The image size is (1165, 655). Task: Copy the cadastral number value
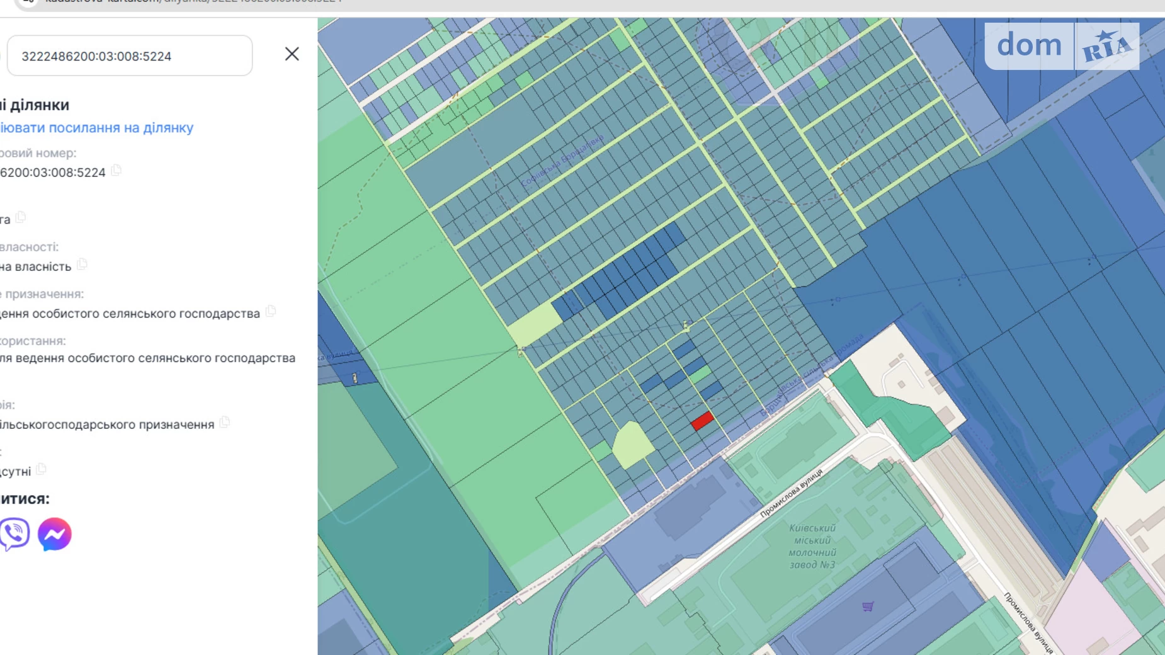click(x=116, y=171)
